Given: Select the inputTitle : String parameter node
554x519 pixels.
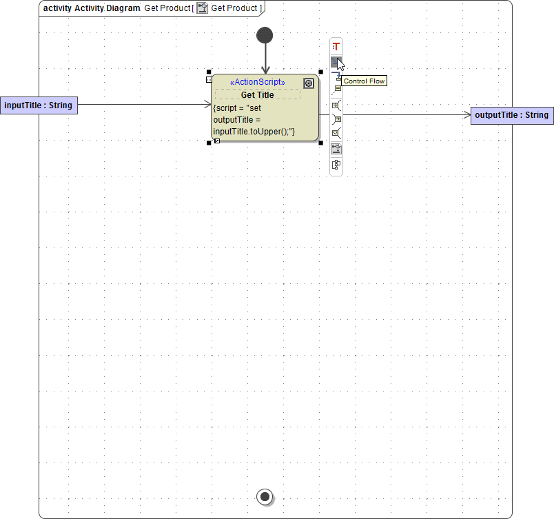Looking at the screenshot, I should coord(38,105).
